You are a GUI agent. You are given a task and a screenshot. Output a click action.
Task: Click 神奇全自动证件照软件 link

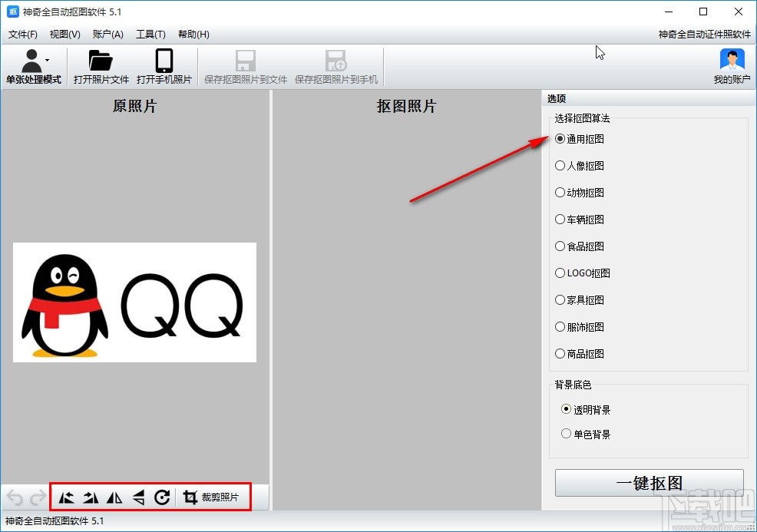pyautogui.click(x=704, y=35)
